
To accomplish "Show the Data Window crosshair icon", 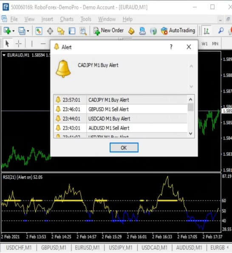I will (50, 31).
